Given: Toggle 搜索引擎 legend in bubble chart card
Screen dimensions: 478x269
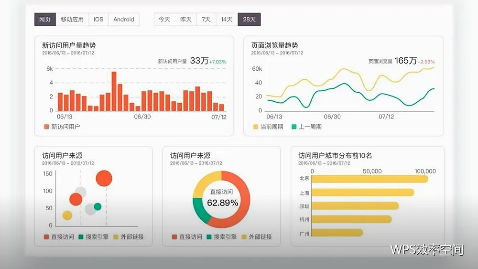Looking at the screenshot, I should click(x=94, y=237).
